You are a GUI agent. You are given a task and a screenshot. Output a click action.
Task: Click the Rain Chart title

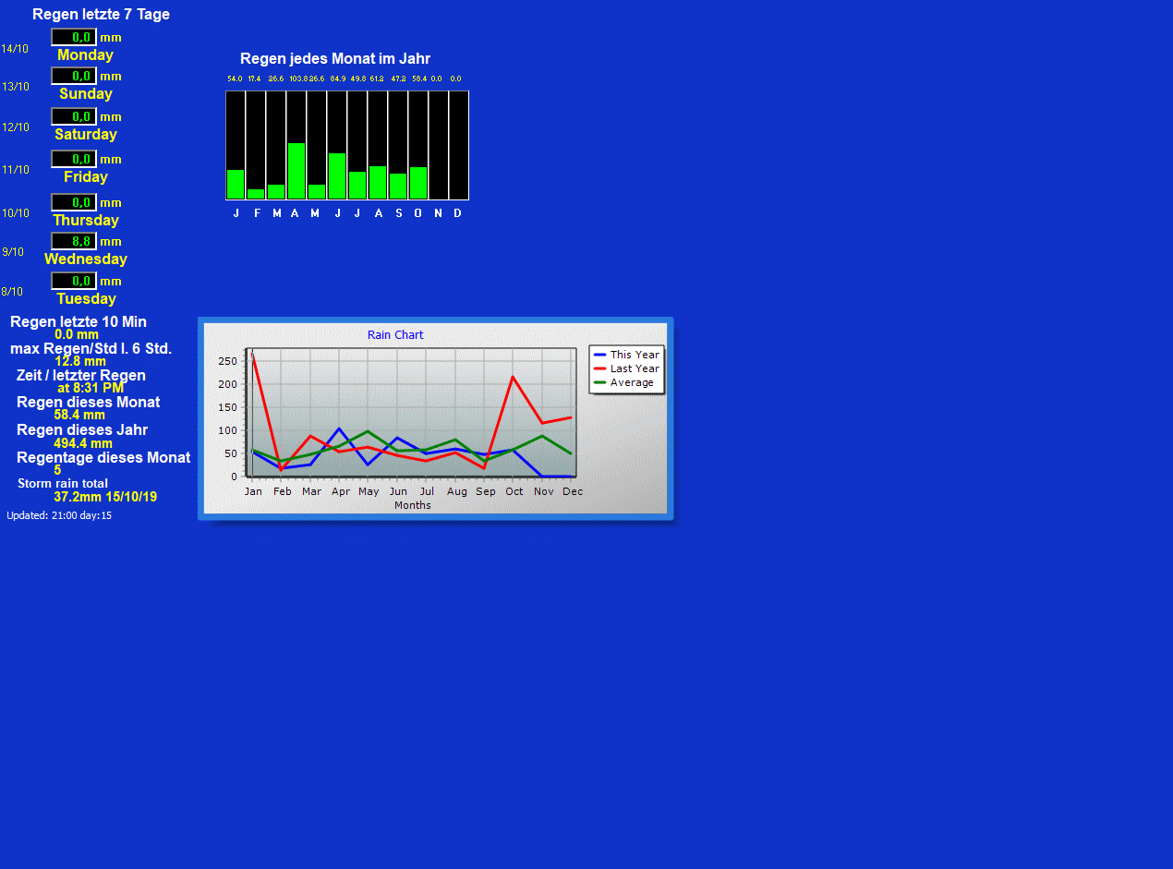[x=395, y=334]
